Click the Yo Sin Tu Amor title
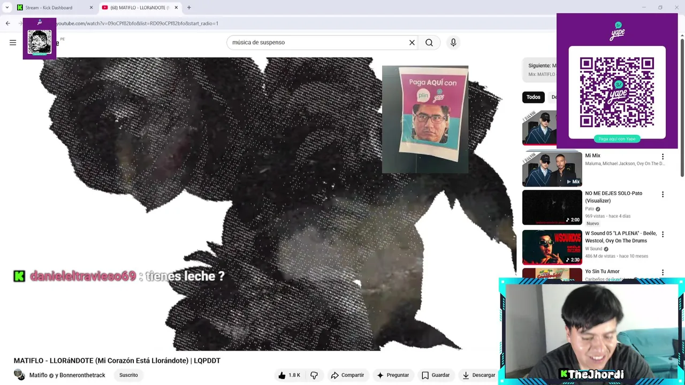The height and width of the screenshot is (385, 685). point(602,272)
